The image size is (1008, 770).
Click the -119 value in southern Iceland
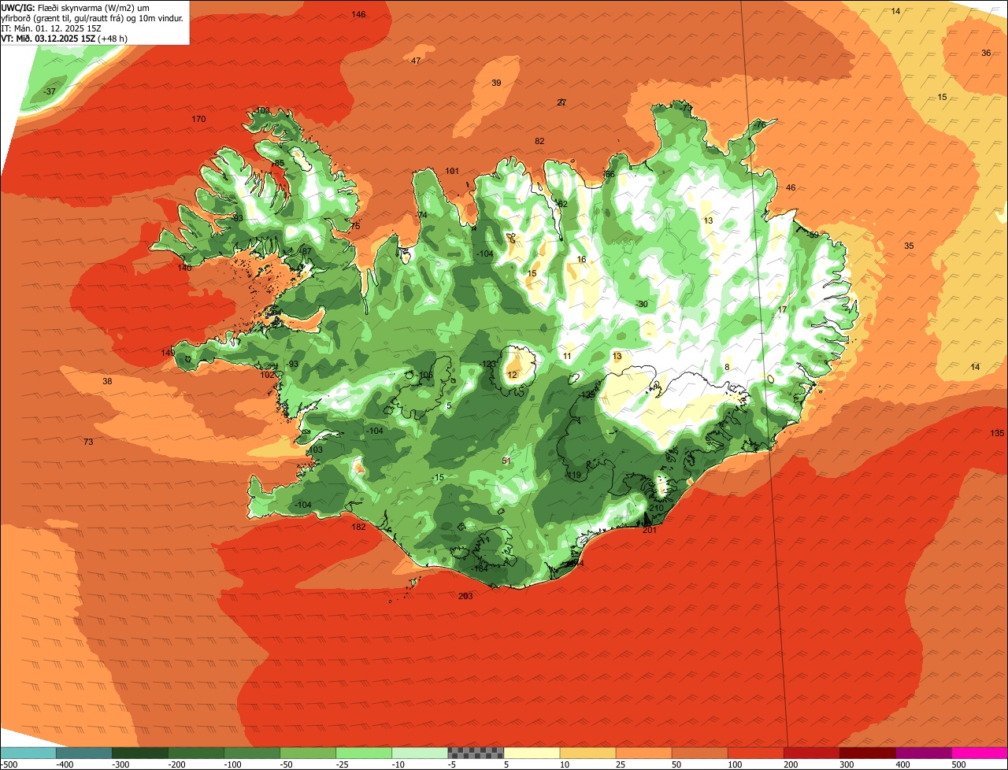click(573, 475)
